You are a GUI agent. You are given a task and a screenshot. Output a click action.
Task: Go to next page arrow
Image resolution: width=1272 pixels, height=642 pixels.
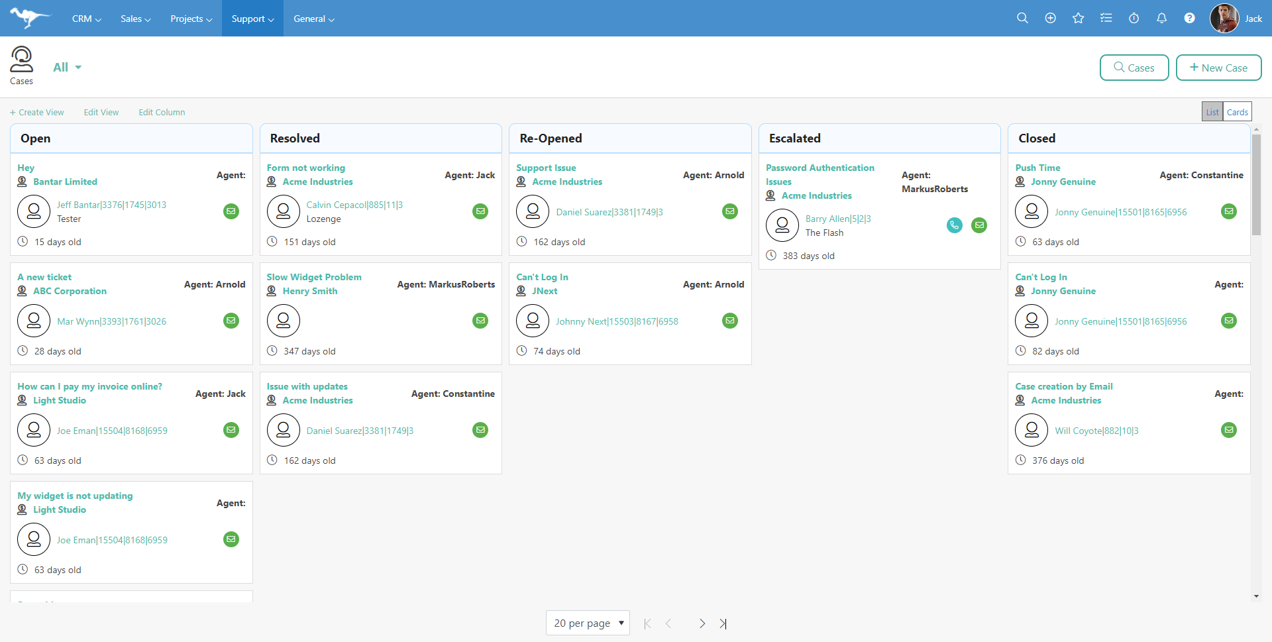[x=702, y=623]
